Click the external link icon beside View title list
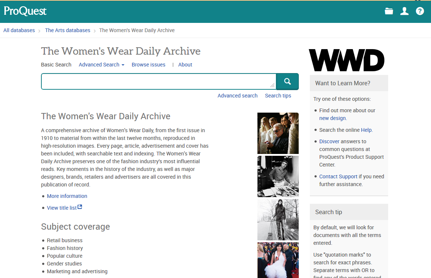The width and height of the screenshot is (431, 278). pos(80,207)
